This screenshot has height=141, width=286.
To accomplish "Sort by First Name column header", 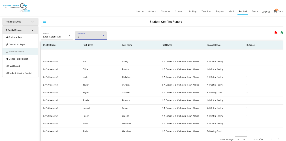I will pyautogui.click(x=88, y=45).
